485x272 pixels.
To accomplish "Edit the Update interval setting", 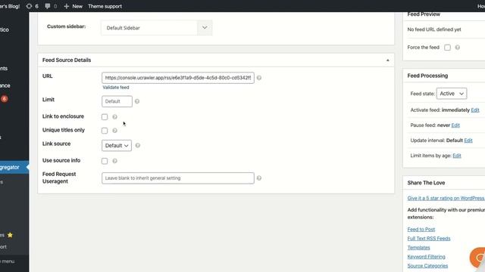I will point(468,141).
